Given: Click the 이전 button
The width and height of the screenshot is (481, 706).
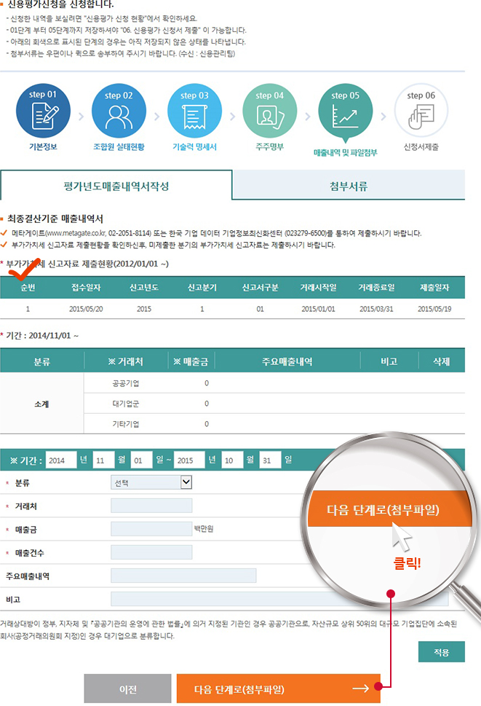Looking at the screenshot, I should [x=127, y=689].
